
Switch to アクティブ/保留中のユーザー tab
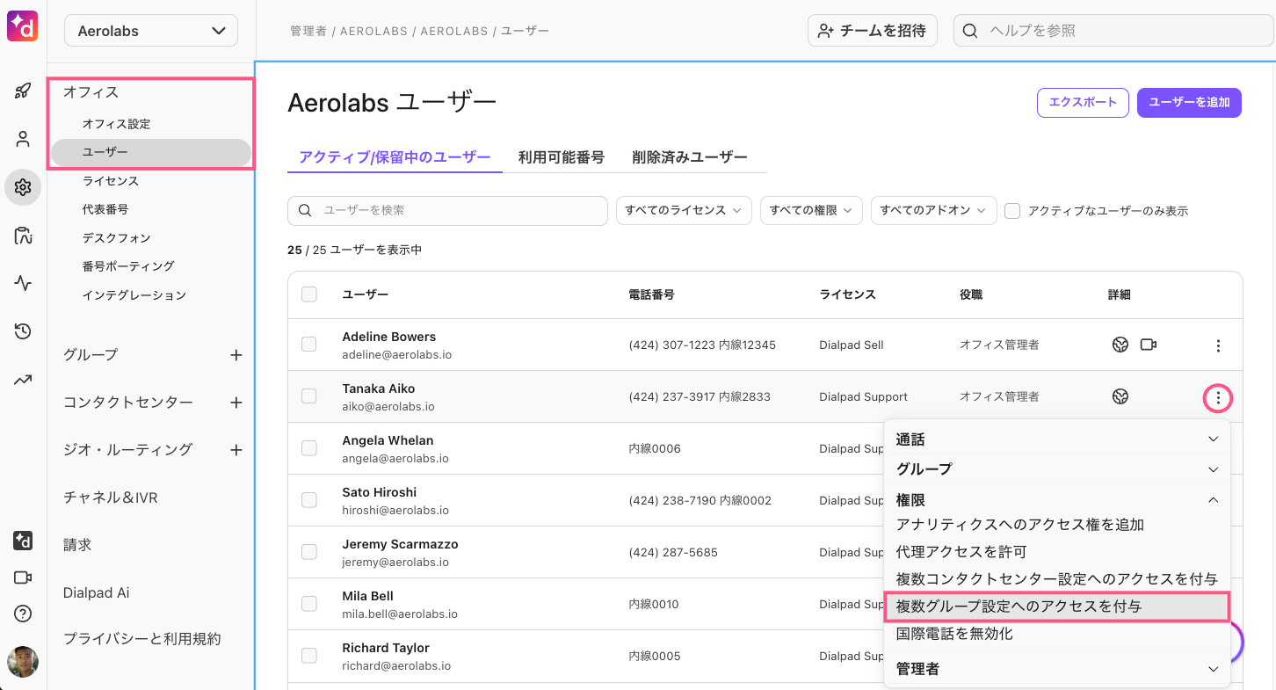[x=395, y=157]
